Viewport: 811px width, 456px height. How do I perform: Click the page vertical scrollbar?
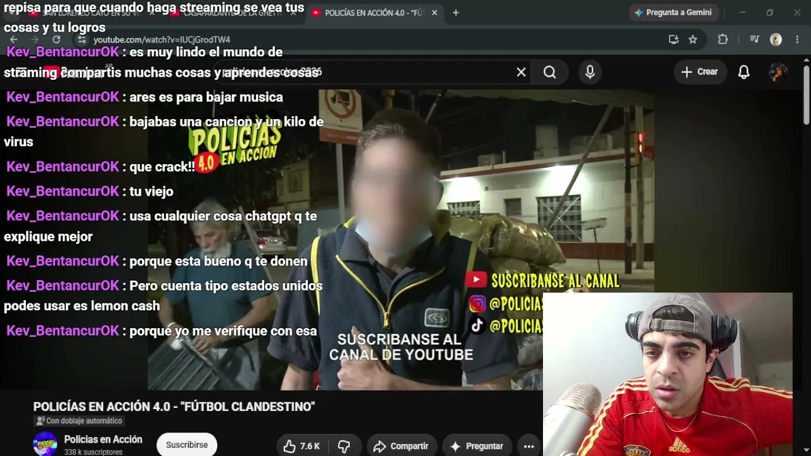pos(806,95)
